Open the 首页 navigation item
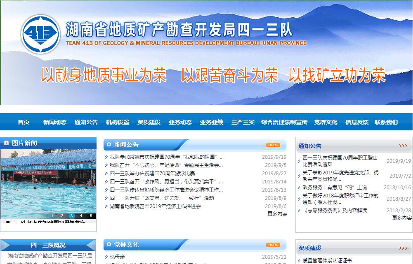This screenshot has width=413, height=264. pyautogui.click(x=24, y=122)
